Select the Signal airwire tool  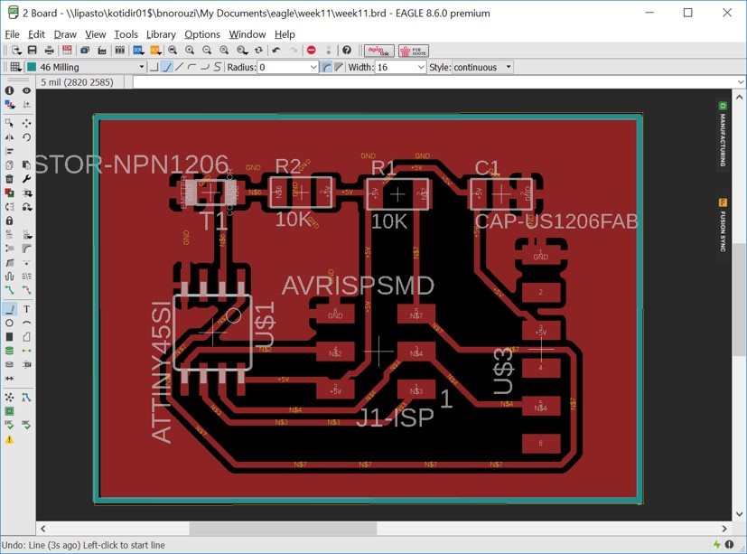27,351
